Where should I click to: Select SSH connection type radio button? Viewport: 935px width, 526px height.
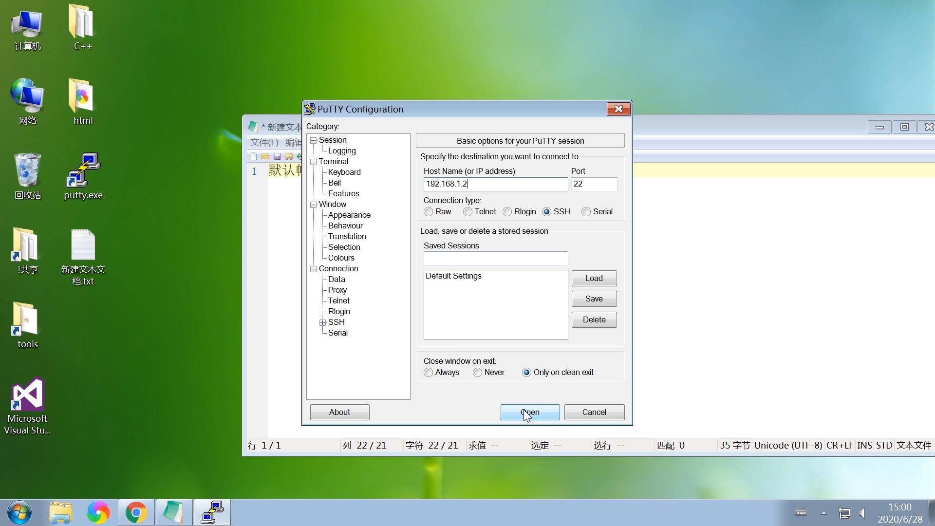point(546,211)
